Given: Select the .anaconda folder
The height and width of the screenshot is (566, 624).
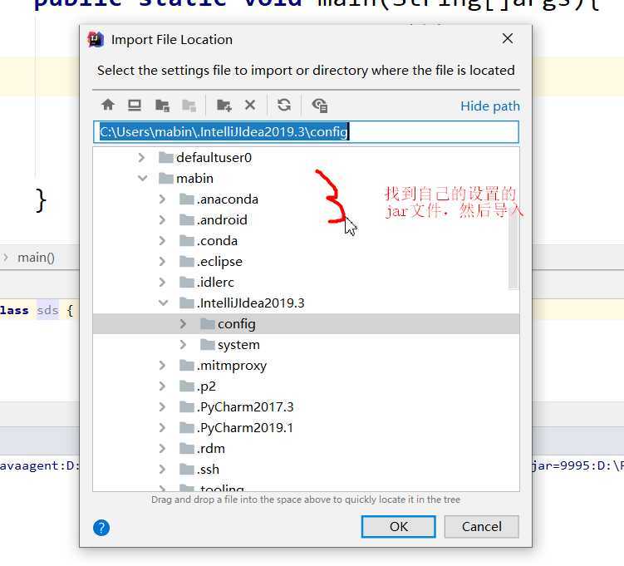Looking at the screenshot, I should 306,199.
